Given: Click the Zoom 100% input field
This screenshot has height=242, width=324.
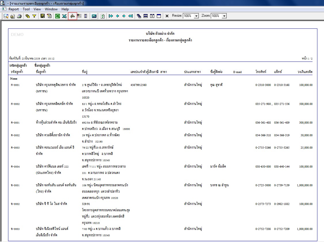Looking at the screenshot, I should tap(216, 16).
